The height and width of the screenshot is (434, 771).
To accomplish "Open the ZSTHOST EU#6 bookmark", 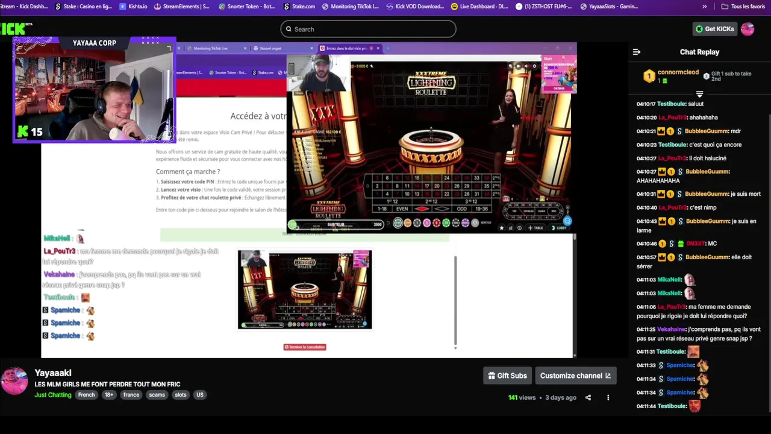I will 545,7.
